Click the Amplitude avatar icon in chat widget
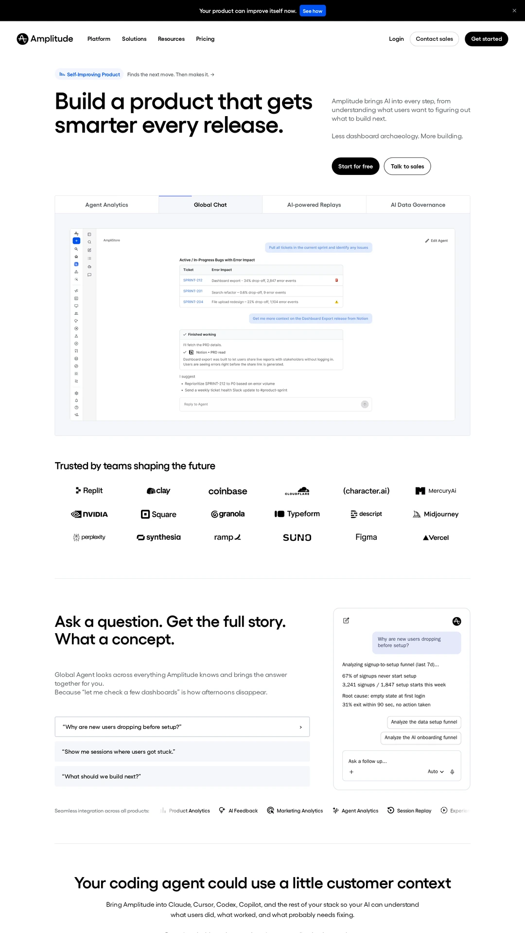The image size is (525, 933). coord(456,621)
